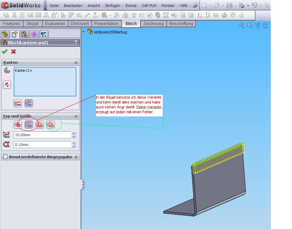Click the Miter Flange toolbar icon

coord(71,15)
